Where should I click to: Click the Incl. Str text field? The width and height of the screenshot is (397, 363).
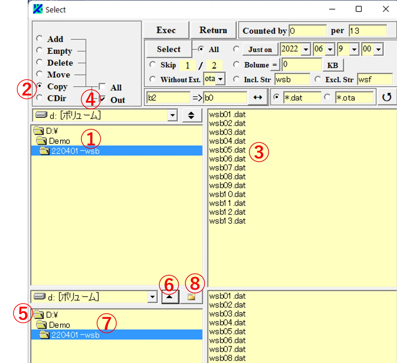pyautogui.click(x=292, y=79)
